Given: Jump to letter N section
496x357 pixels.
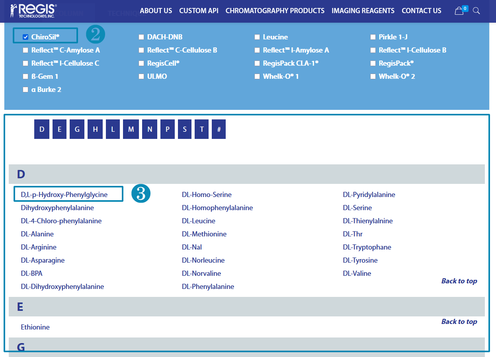Looking at the screenshot, I should pos(150,129).
